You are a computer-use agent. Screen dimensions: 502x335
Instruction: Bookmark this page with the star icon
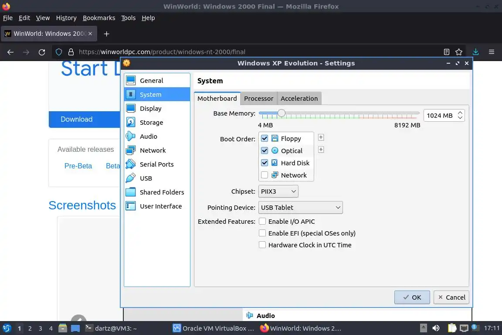click(459, 52)
